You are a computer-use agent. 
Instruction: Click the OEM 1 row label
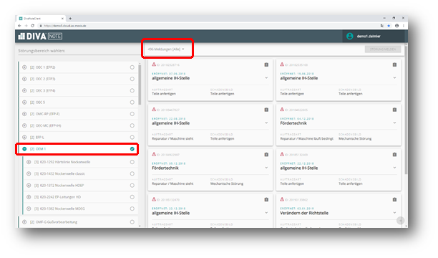click(x=38, y=149)
